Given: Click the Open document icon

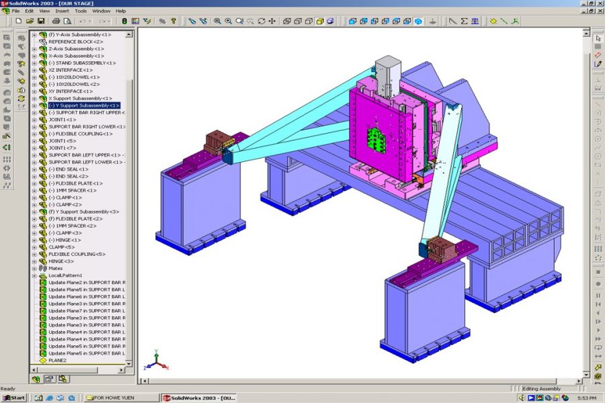Looking at the screenshot, I should (x=30, y=21).
